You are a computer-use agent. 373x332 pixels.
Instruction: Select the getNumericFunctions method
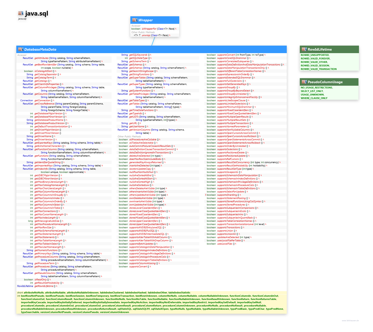click(46, 250)
